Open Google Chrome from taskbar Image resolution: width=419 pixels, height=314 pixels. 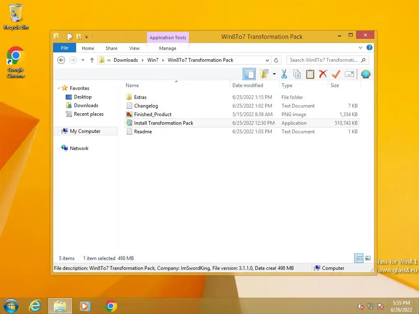(x=111, y=306)
